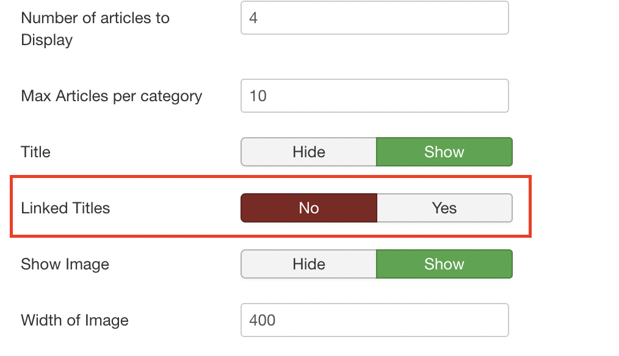Focus the Width of Image input

[375, 320]
